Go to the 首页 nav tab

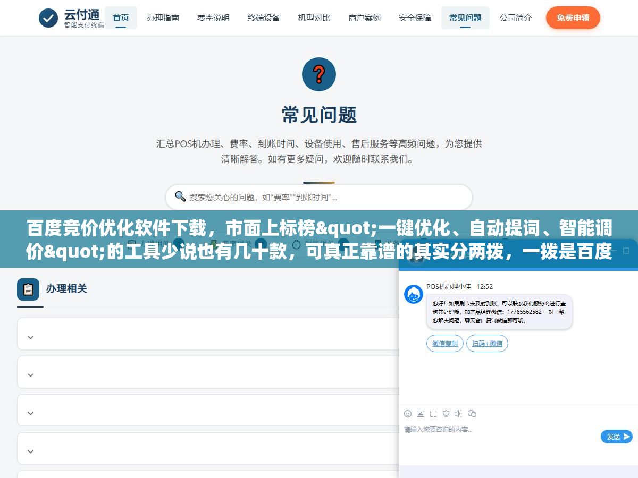point(121,18)
